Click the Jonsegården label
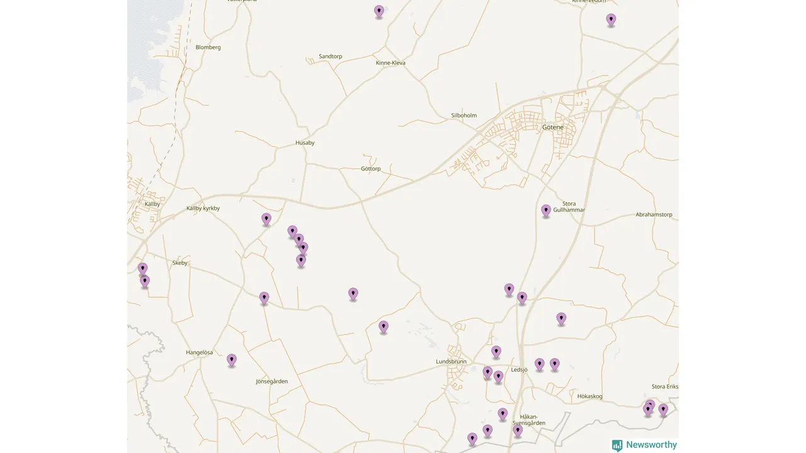Viewport: 806px width, 453px height. click(272, 381)
